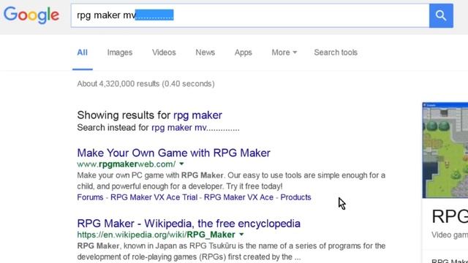Expand the More dropdown menu
The image size is (468, 263).
[x=284, y=53]
